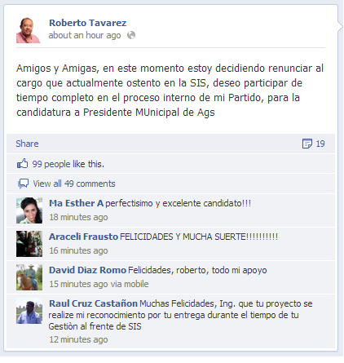Open Raul Cruz Castañon's avatar photo
Screen dimensions: 344x363
(x=29, y=311)
